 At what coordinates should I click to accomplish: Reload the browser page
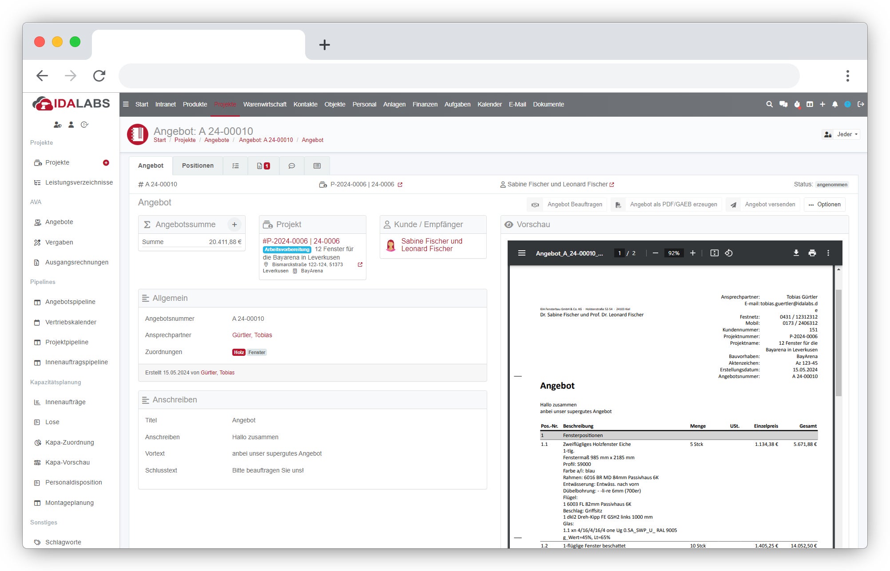point(99,76)
